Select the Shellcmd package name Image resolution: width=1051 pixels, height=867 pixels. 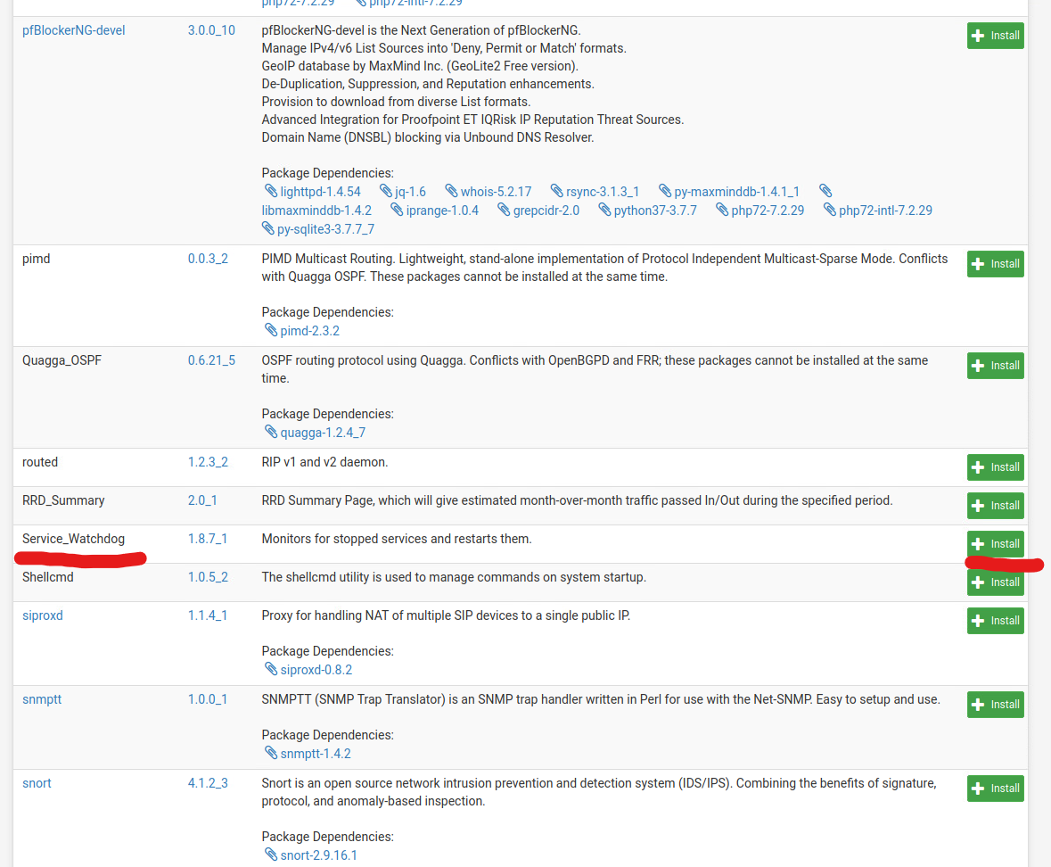47,577
